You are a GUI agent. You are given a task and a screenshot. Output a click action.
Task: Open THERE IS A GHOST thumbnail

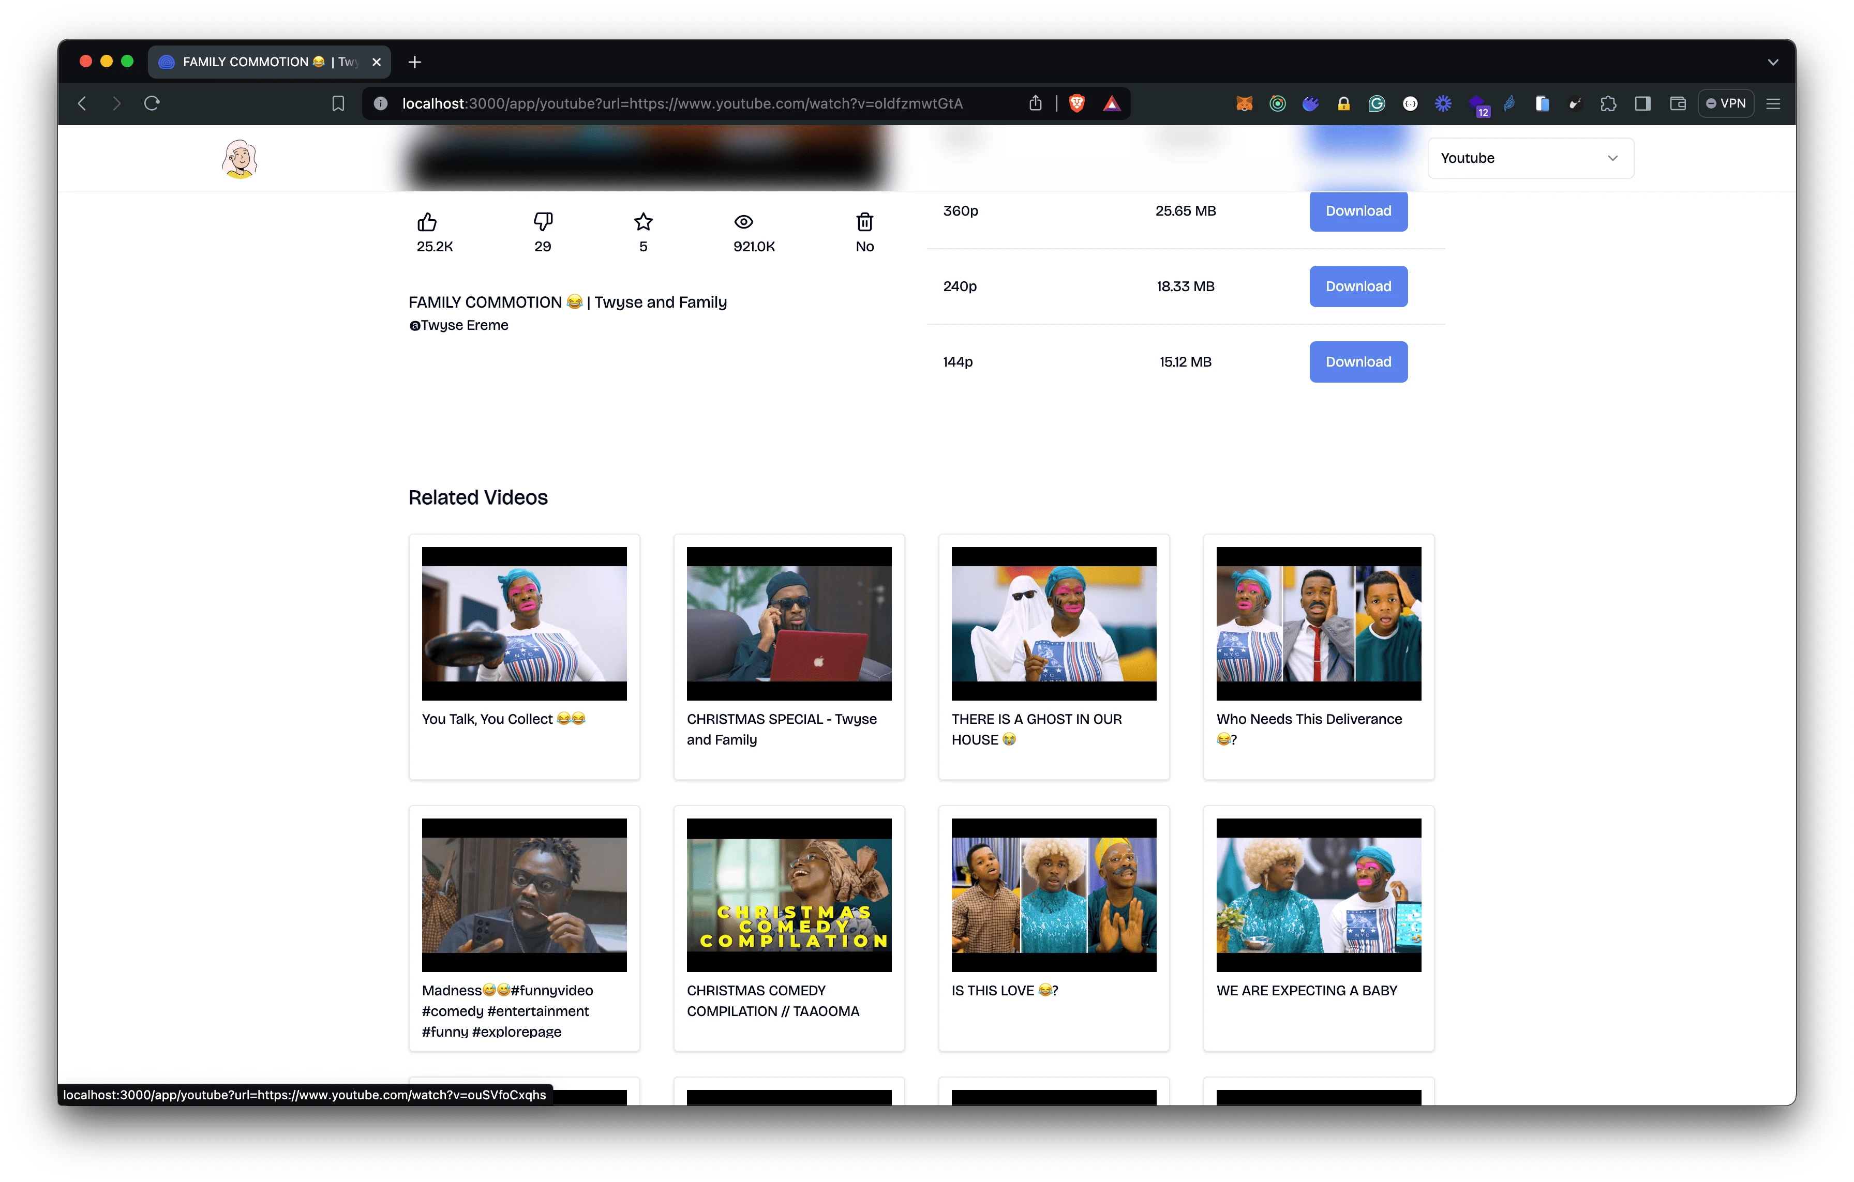[x=1053, y=624]
